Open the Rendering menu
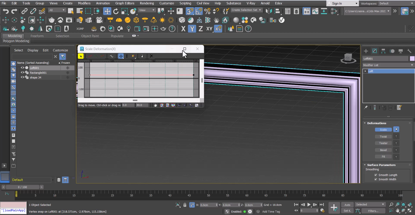Image resolution: width=415 pixels, height=215 pixels. click(147, 3)
